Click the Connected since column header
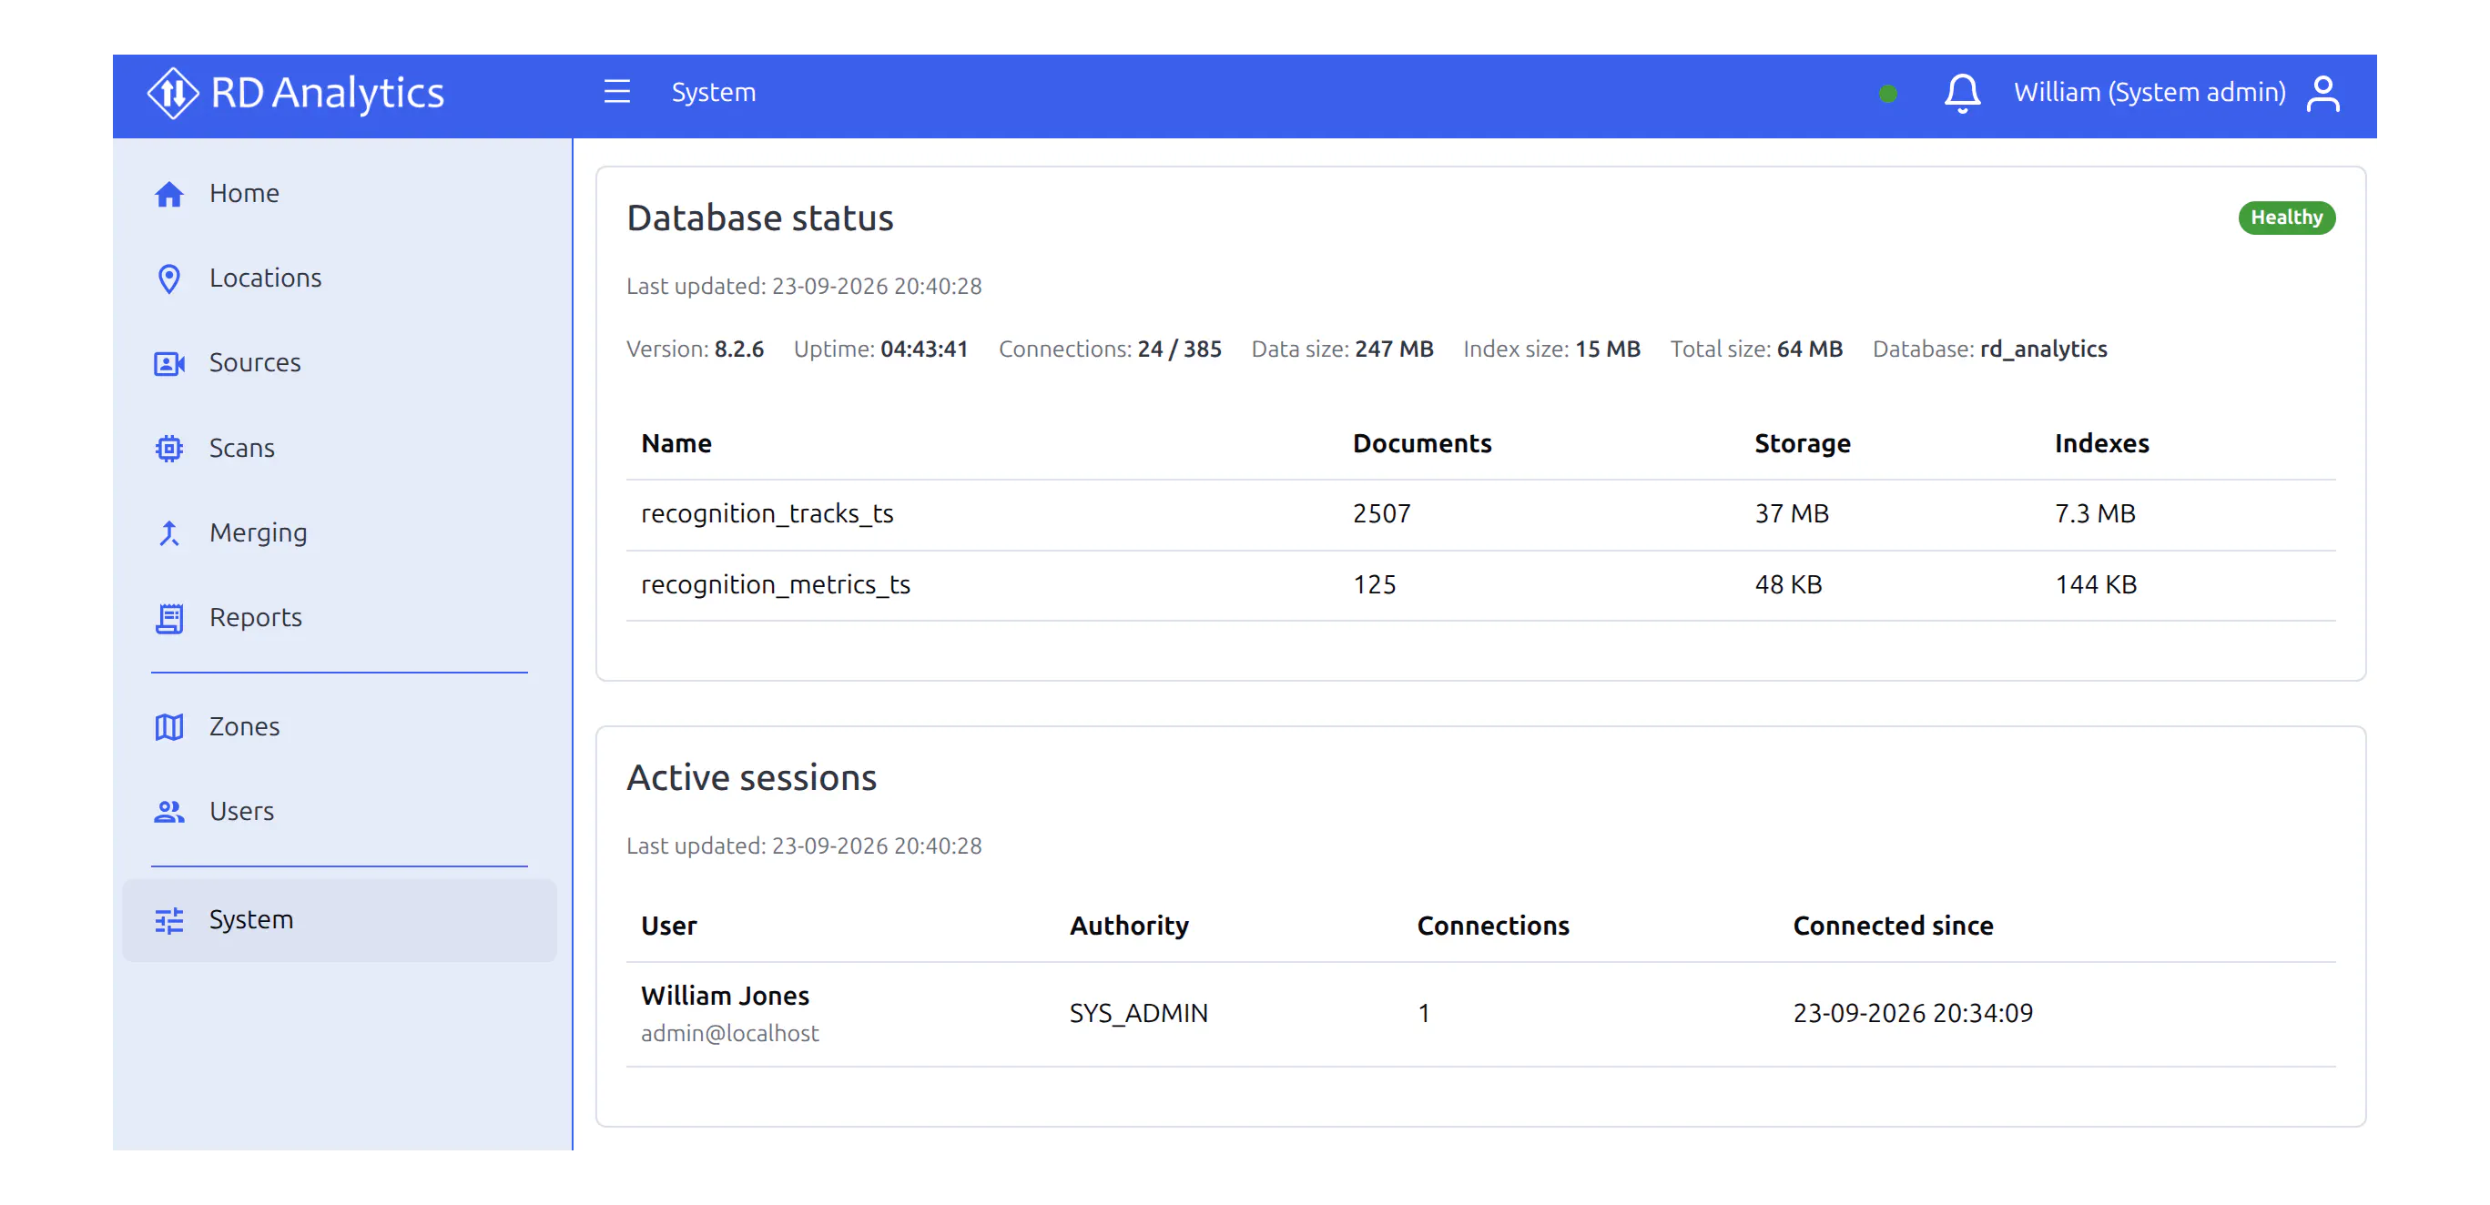This screenshot has width=2490, height=1205. pyautogui.click(x=1893, y=926)
